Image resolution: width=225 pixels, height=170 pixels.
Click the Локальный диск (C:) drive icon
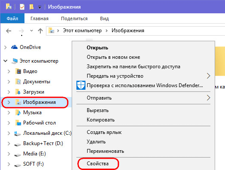[18, 134]
